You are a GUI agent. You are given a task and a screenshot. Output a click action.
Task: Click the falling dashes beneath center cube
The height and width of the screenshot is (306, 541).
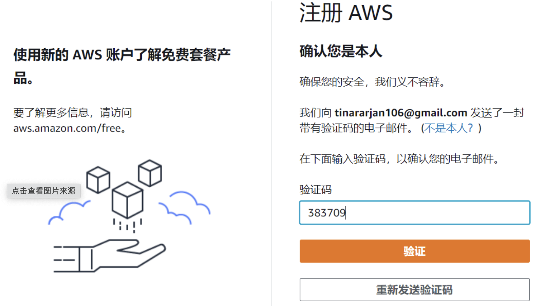point(127,225)
